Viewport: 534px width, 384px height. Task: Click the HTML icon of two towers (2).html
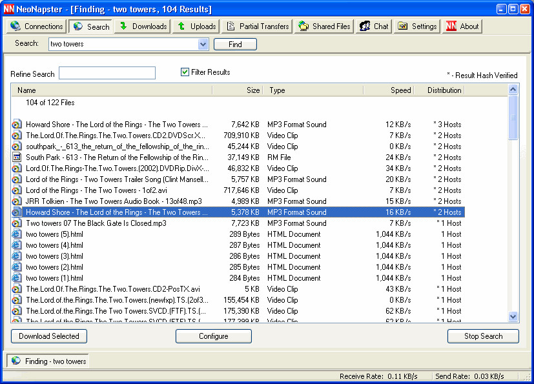point(17,267)
